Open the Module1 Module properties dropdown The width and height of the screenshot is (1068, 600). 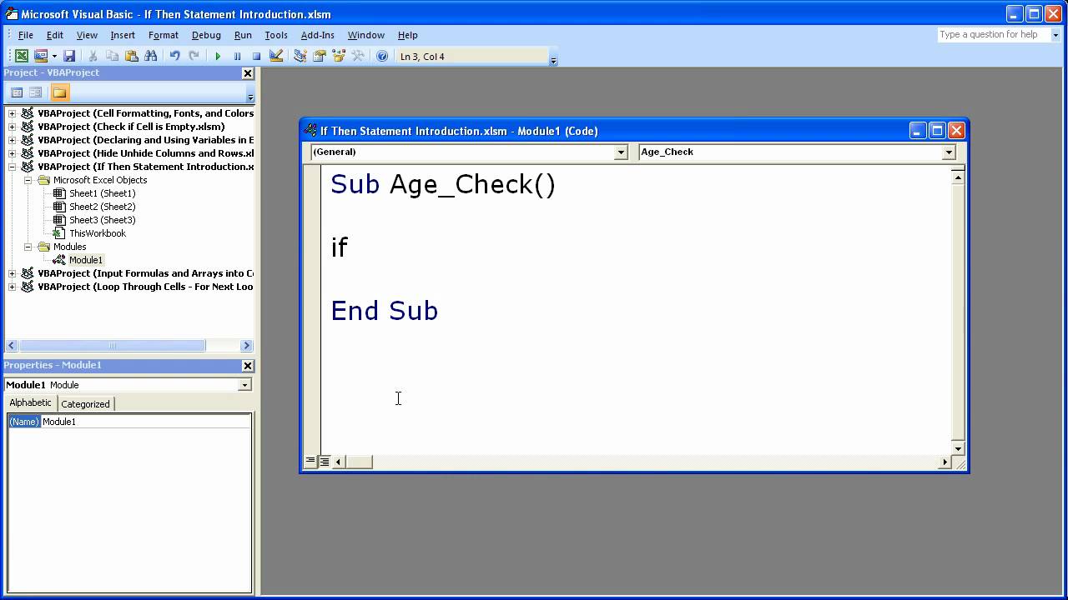244,385
